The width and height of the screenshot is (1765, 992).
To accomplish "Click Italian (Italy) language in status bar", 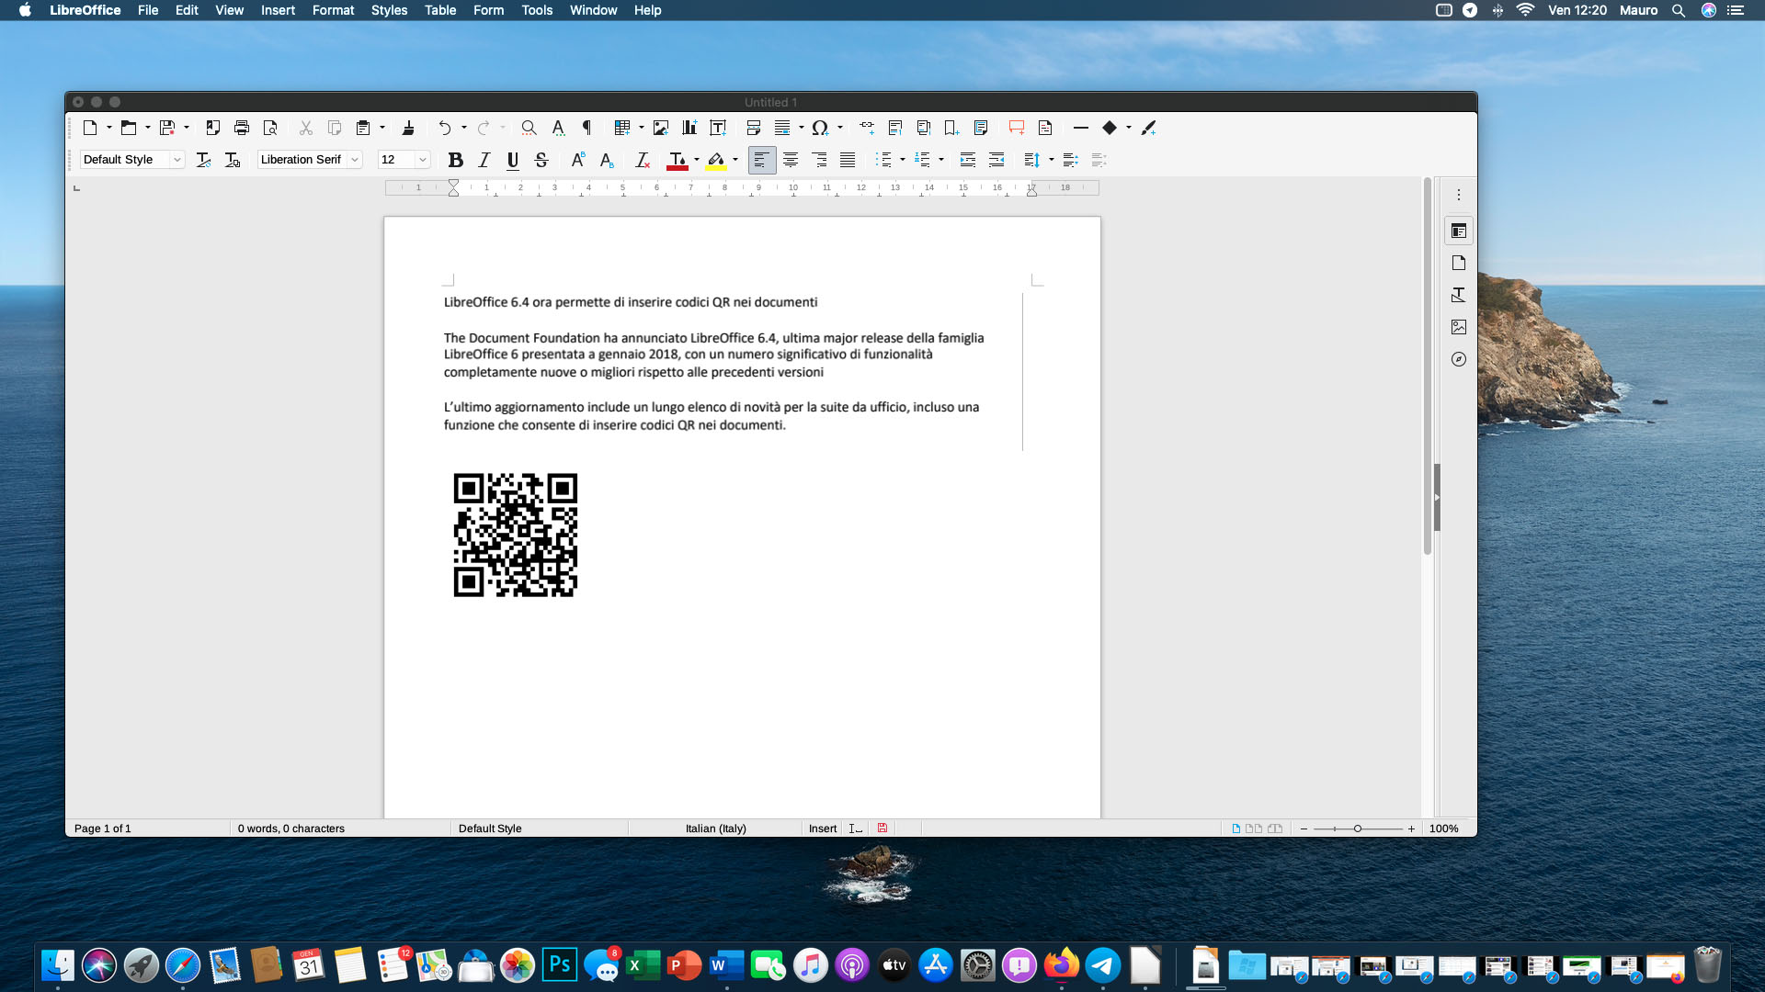I will click(x=715, y=829).
